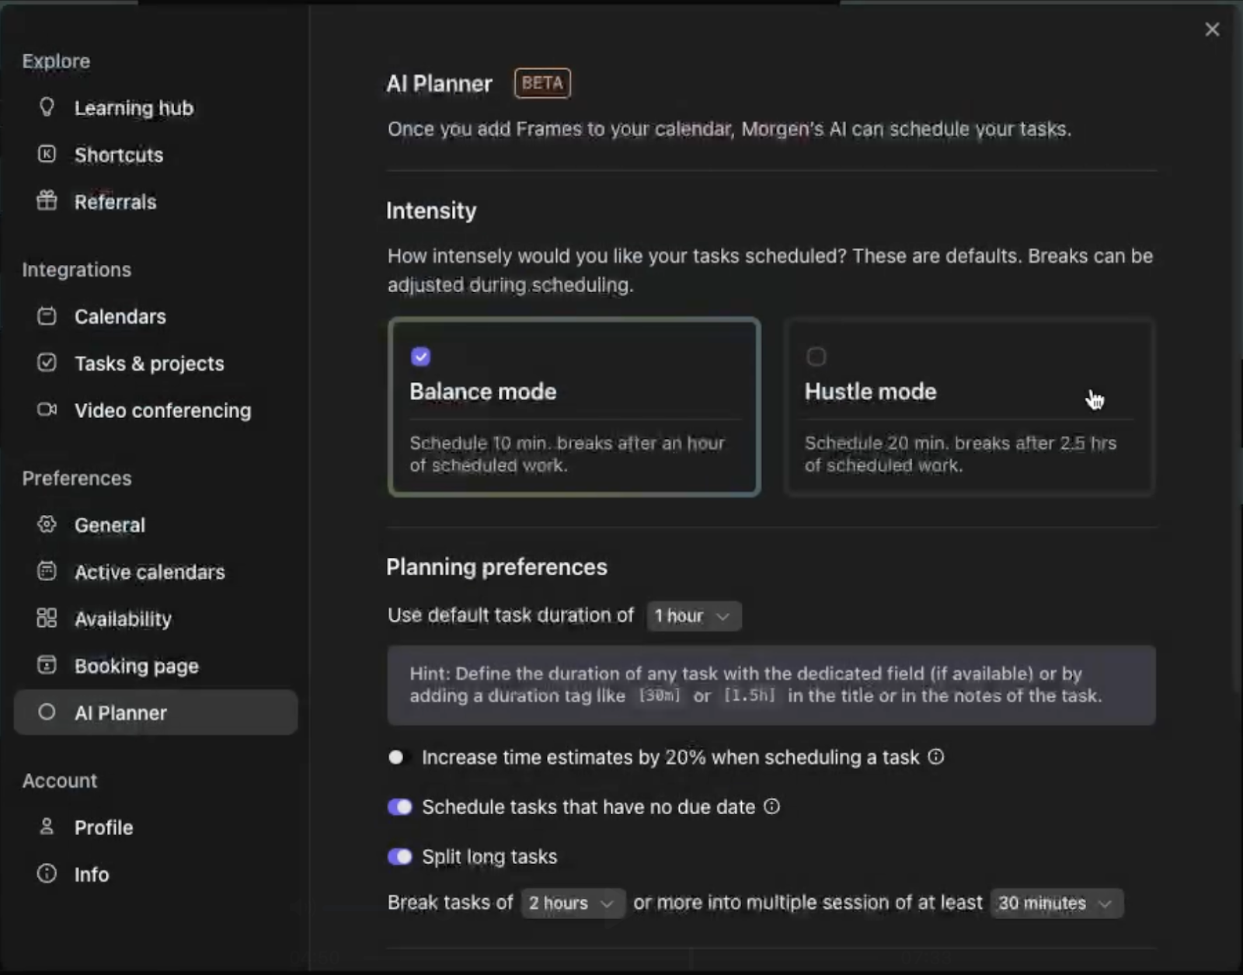The width and height of the screenshot is (1243, 975).
Task: Click the Video conferencing camera icon
Action: pos(47,409)
